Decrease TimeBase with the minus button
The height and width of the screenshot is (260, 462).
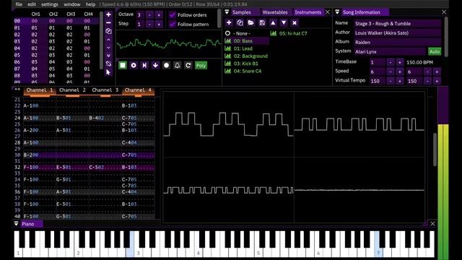click(x=390, y=62)
